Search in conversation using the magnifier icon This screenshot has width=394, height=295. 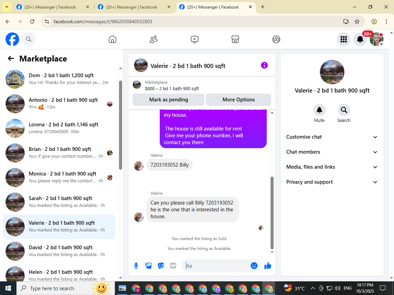(x=344, y=110)
